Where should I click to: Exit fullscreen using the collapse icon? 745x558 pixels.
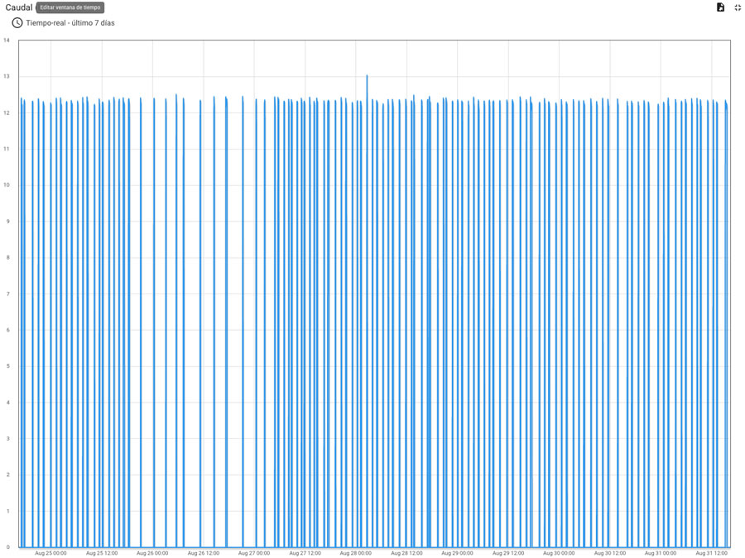point(738,7)
